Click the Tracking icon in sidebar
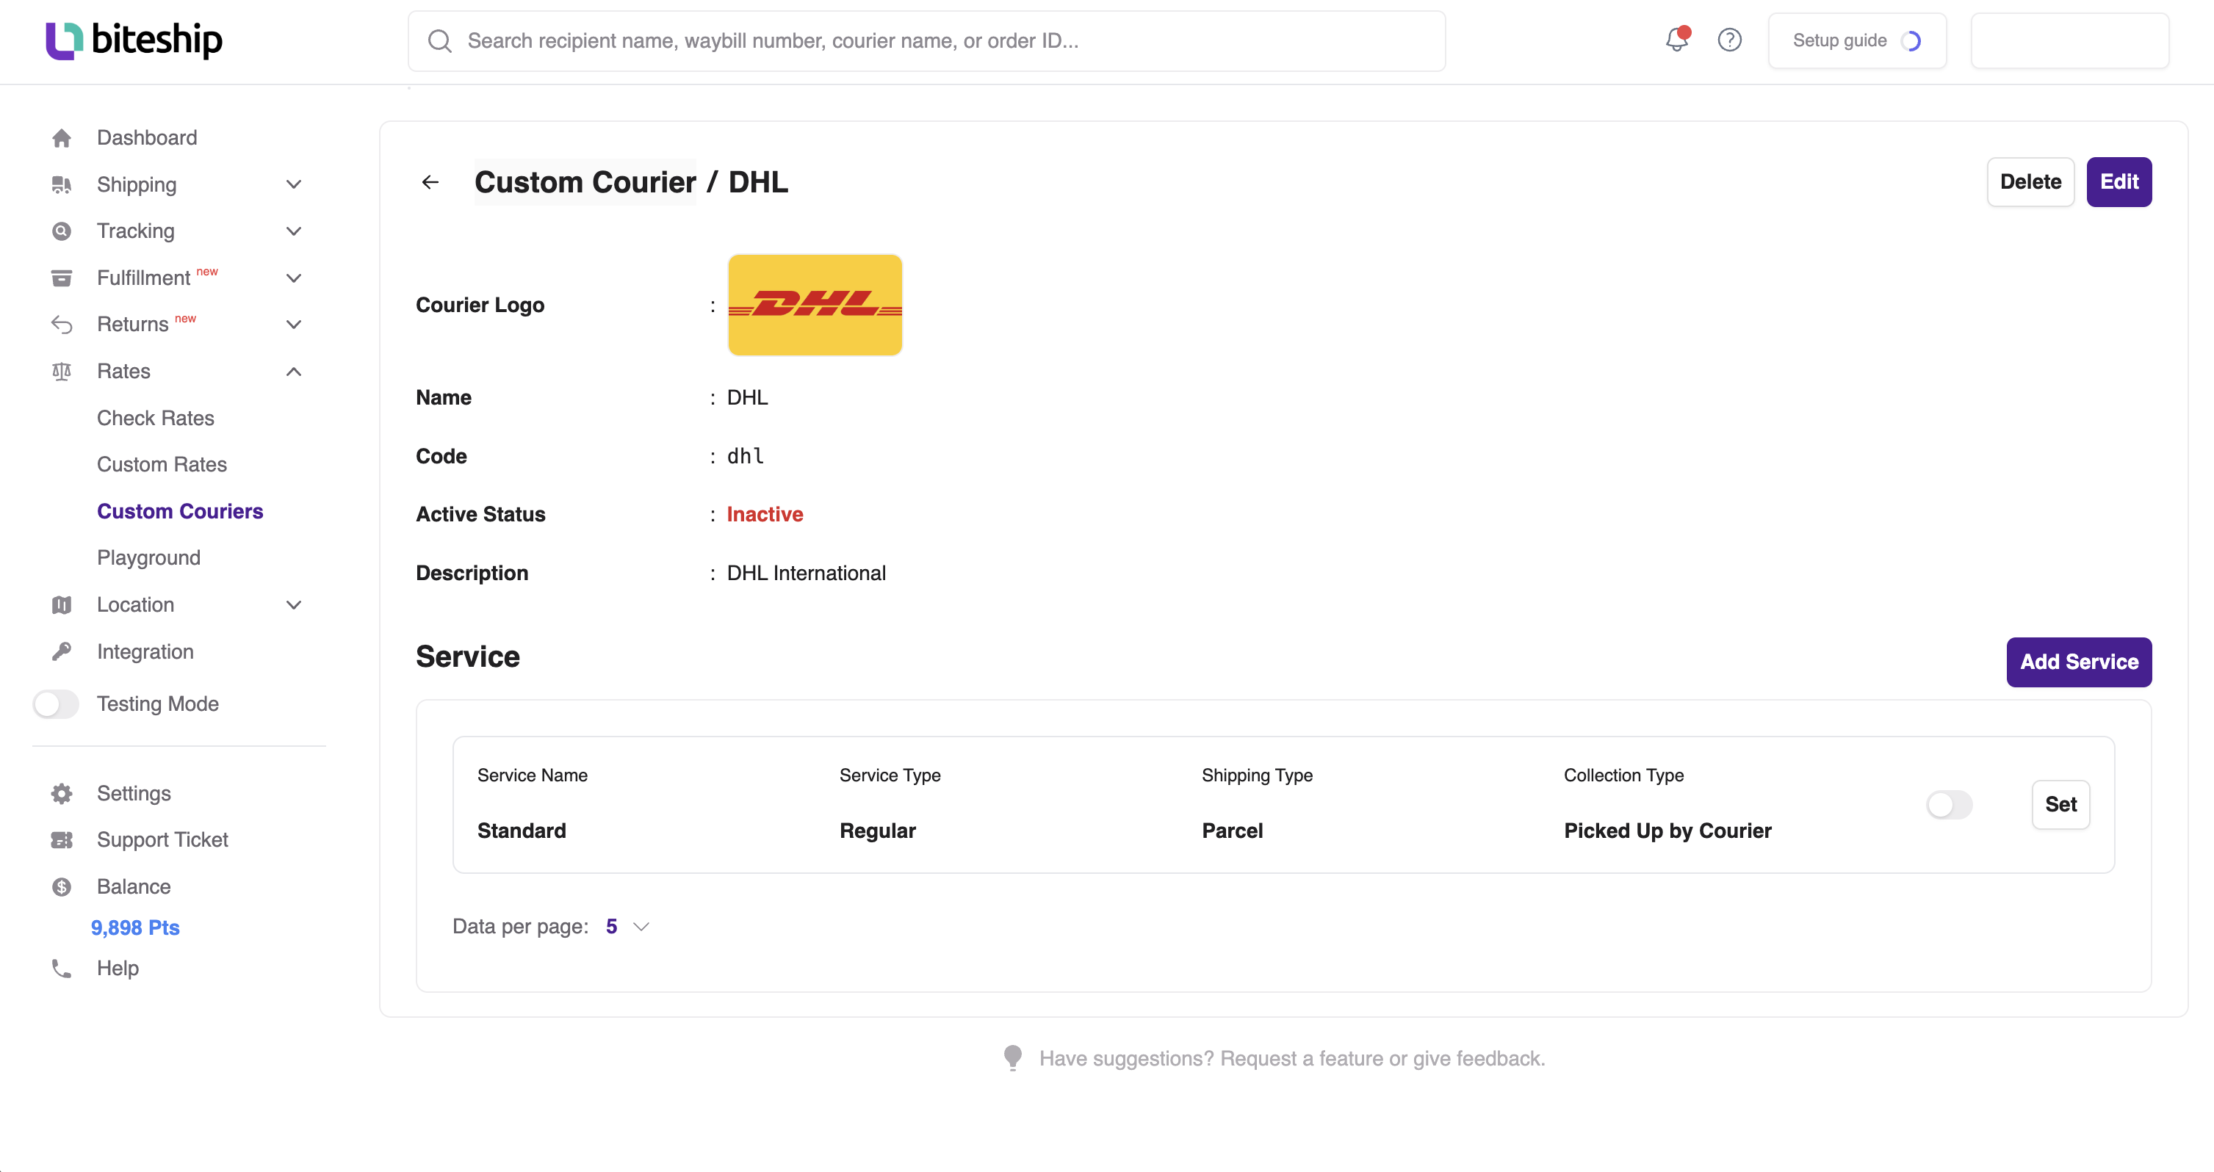The width and height of the screenshot is (2214, 1172). [x=61, y=231]
